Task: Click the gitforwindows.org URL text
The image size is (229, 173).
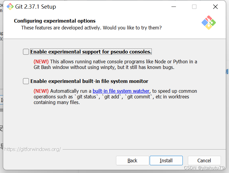Action: tap(33, 149)
